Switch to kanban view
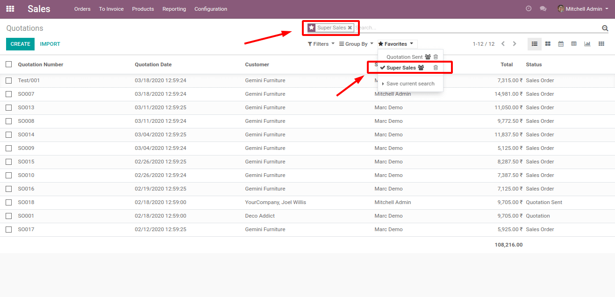The image size is (615, 297). (548, 44)
